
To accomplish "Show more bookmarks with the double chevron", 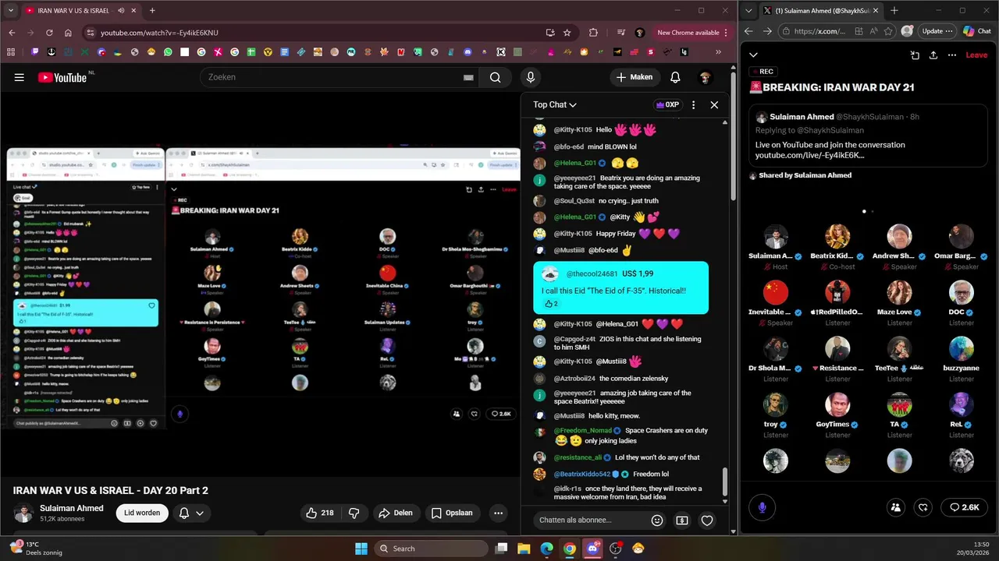I will coord(718,52).
